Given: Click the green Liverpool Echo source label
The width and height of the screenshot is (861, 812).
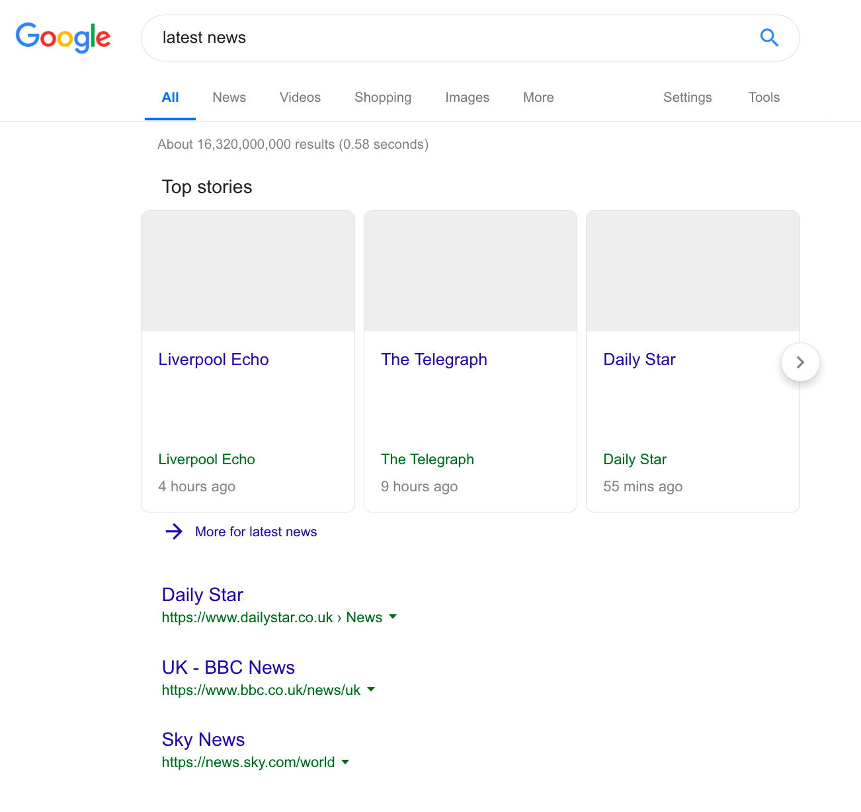Looking at the screenshot, I should 206,459.
